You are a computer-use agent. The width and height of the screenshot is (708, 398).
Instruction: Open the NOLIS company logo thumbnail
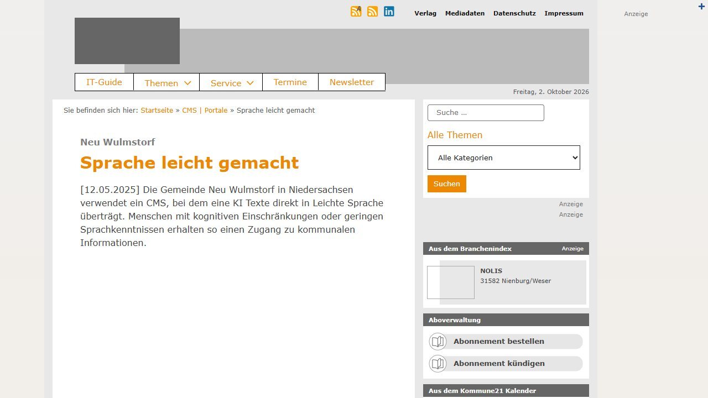451,282
